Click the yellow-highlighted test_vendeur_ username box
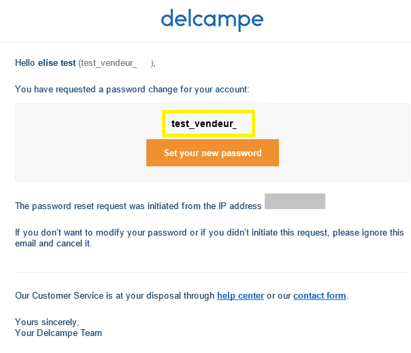Viewport: 411px width, 353px height. 208,124
